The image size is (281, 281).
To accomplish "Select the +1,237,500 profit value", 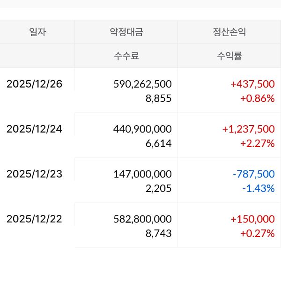I will click(249, 129).
